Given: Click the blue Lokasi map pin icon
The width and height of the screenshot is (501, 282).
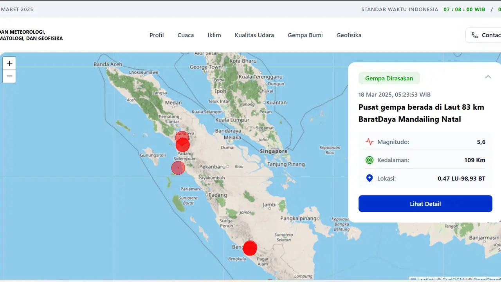Looking at the screenshot, I should [369, 178].
